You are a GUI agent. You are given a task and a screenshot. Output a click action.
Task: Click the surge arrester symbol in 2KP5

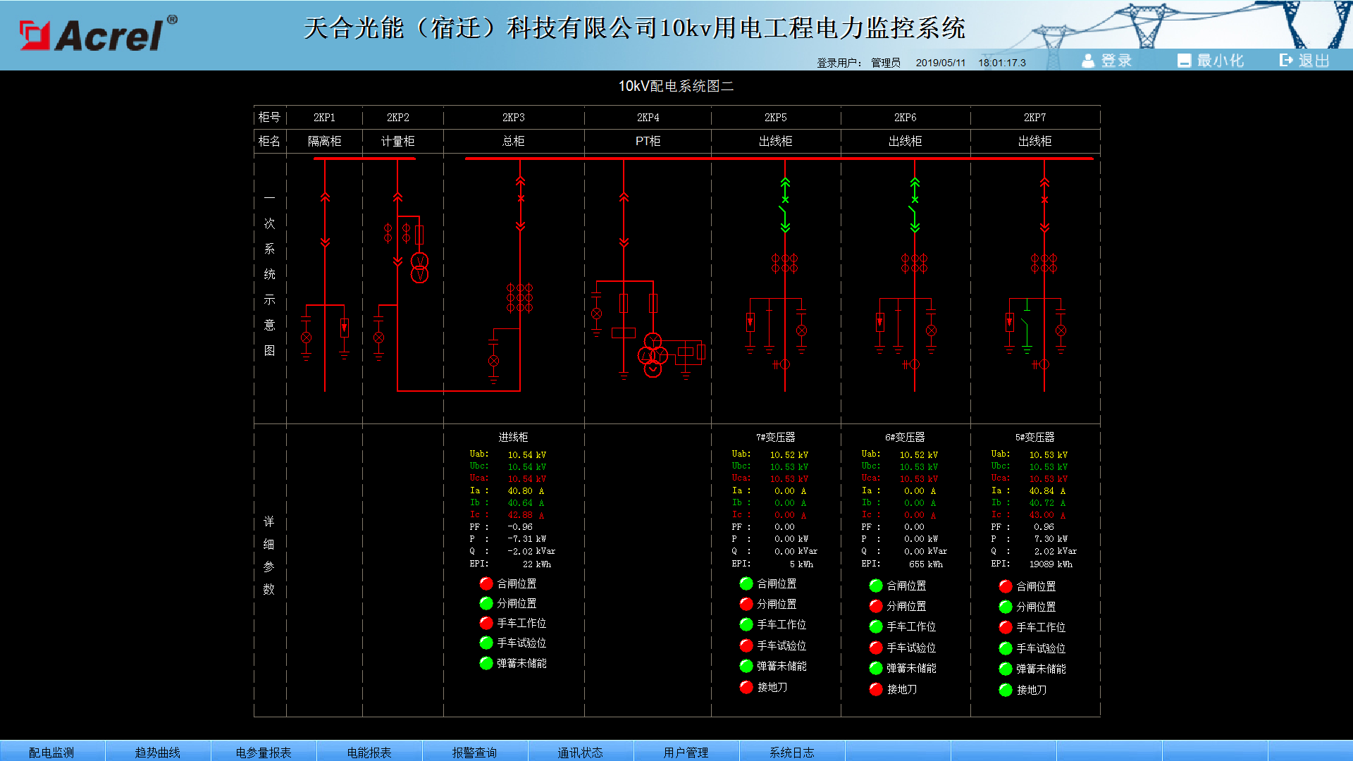[750, 322]
